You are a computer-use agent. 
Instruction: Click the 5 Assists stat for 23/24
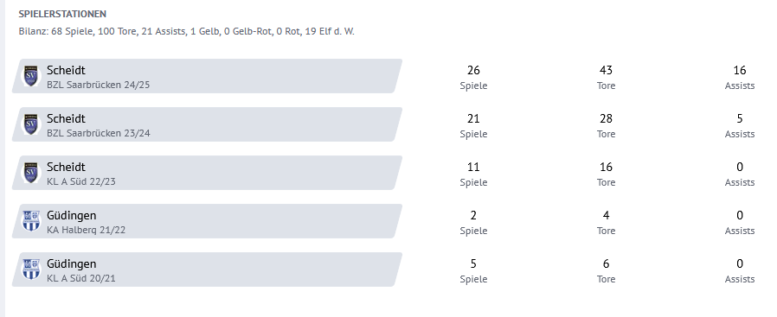(739, 125)
